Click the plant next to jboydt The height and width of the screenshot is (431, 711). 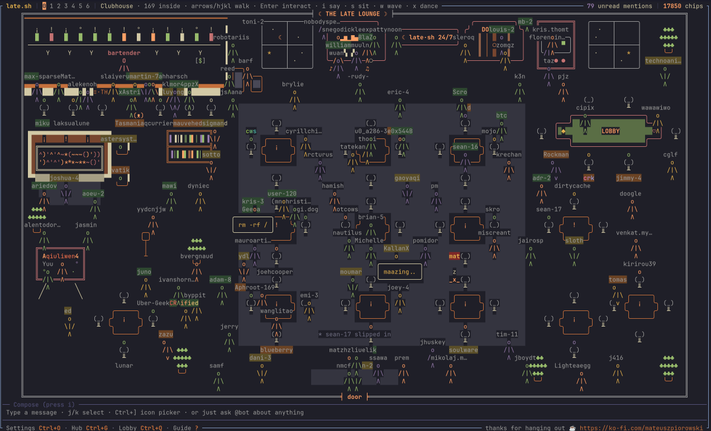pos(539,369)
